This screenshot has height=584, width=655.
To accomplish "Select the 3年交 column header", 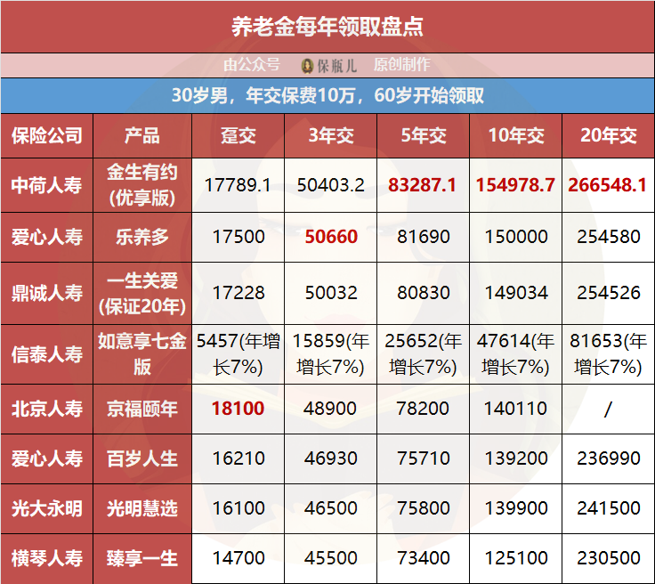I will pyautogui.click(x=331, y=136).
